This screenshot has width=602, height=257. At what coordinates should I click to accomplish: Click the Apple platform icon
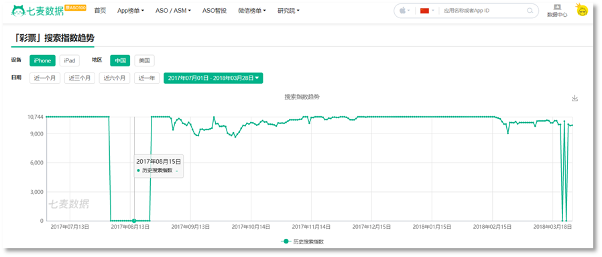coord(403,10)
